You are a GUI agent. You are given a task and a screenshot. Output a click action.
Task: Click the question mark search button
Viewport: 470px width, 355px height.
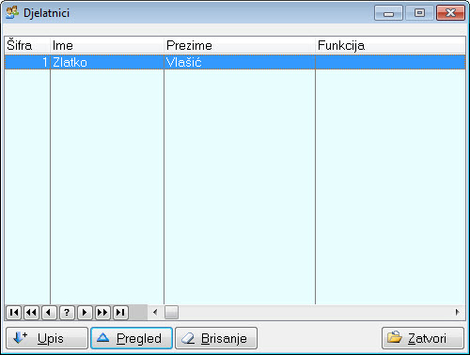[67, 312]
